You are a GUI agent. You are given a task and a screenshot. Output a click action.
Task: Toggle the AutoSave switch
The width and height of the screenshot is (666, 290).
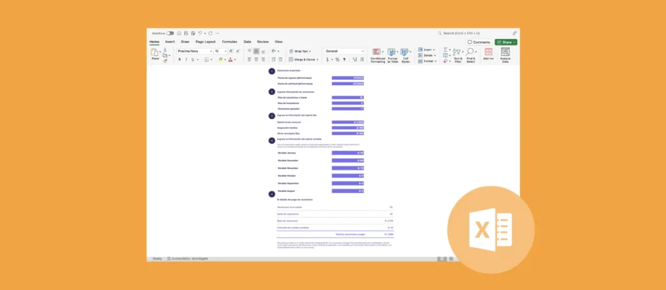click(x=170, y=33)
